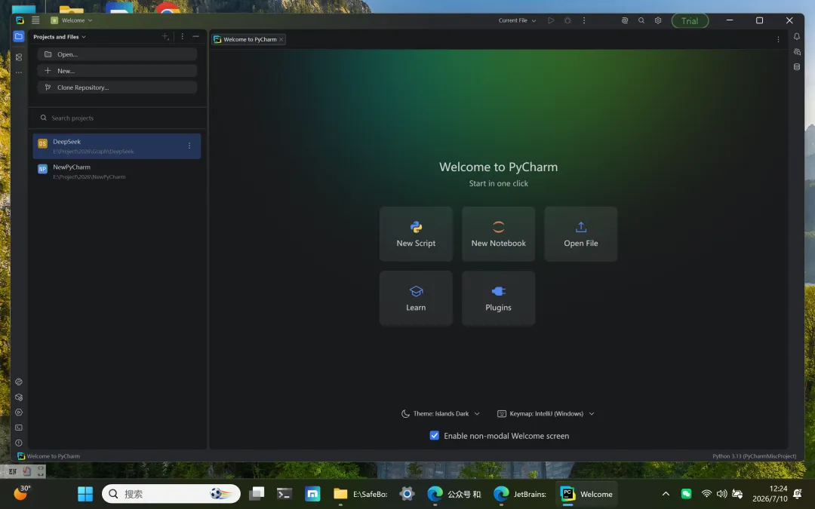Open the Plugins tile
815x509 pixels.
(499, 298)
